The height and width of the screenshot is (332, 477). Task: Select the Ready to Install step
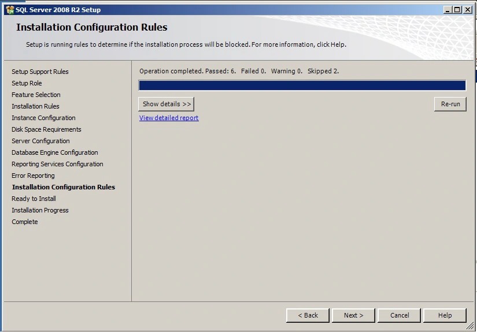34,199
